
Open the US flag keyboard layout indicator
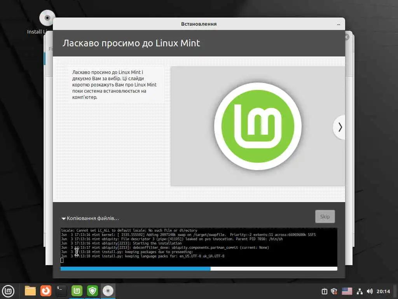[x=347, y=291]
